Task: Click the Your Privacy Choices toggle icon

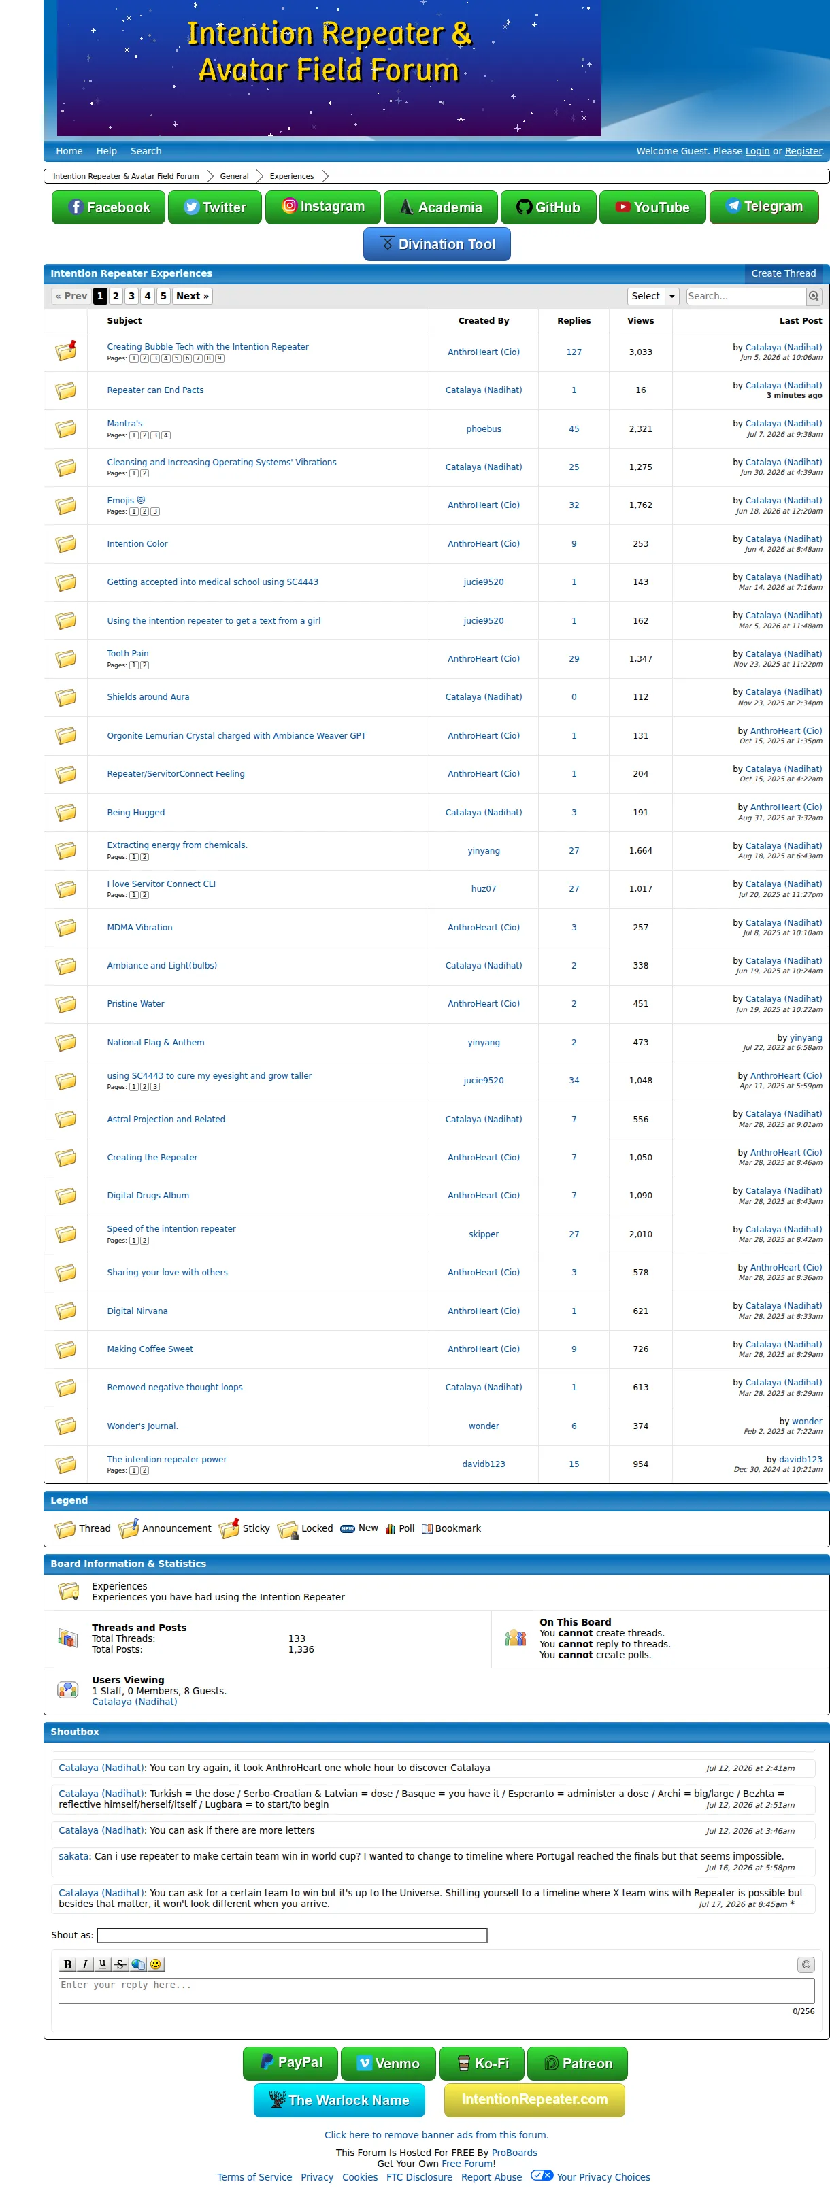Action: pyautogui.click(x=542, y=2175)
